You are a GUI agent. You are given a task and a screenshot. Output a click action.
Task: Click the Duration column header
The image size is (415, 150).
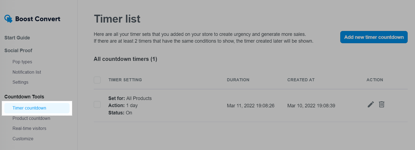[238, 80]
